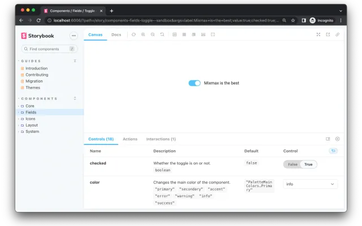362x226 pixels.
Task: Expand the Layout folder
Action: click(32, 125)
